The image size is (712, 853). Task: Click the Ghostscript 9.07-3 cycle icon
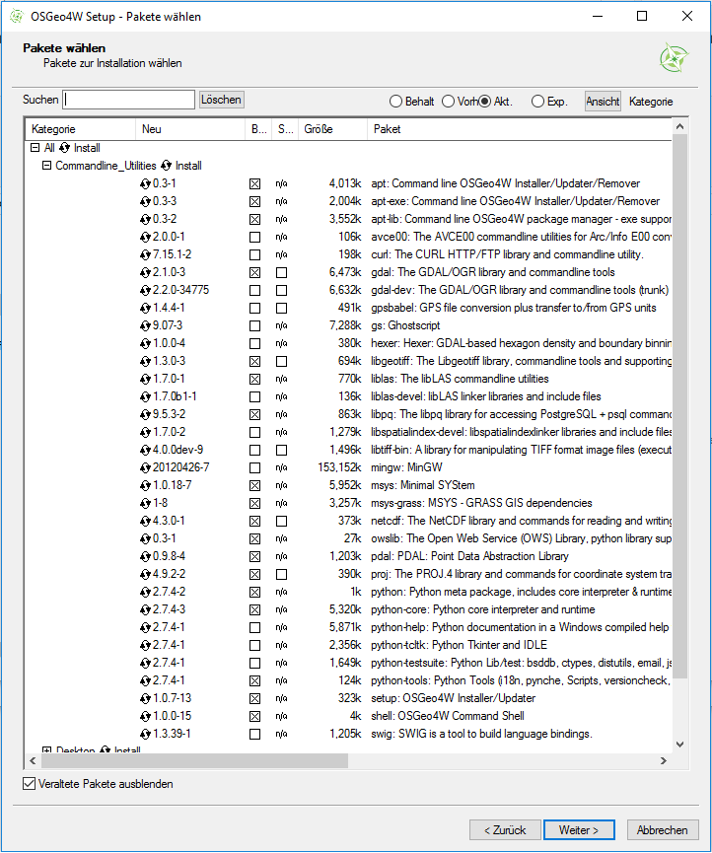[x=145, y=325]
